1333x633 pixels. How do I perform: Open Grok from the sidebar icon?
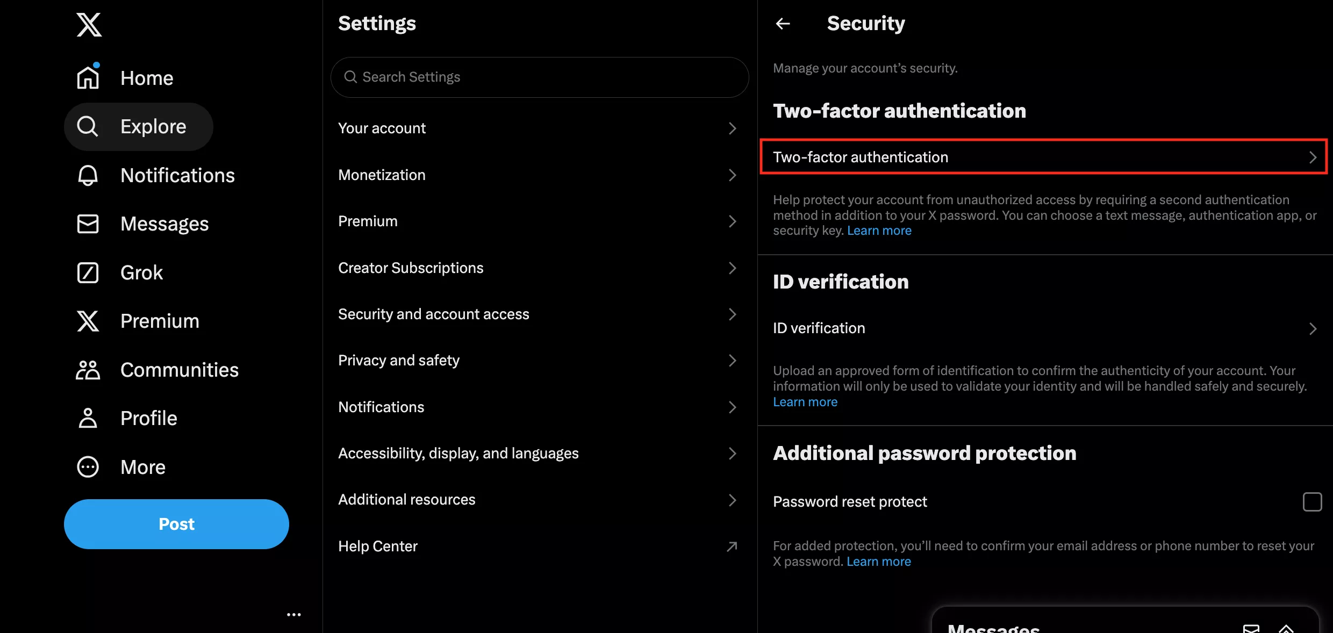pos(88,272)
